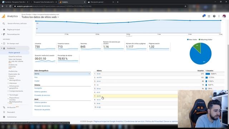Click the Atribución icon in sidebar

(4, 107)
